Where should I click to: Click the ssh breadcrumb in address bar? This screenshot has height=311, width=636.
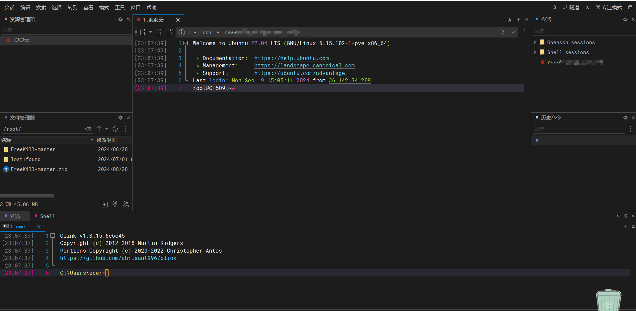click(207, 33)
